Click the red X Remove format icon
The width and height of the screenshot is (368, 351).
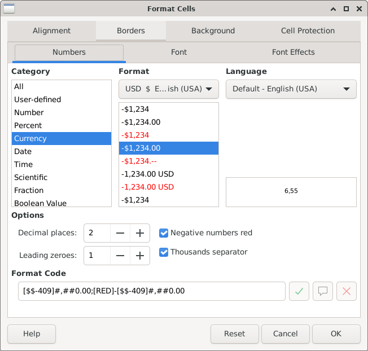click(347, 291)
